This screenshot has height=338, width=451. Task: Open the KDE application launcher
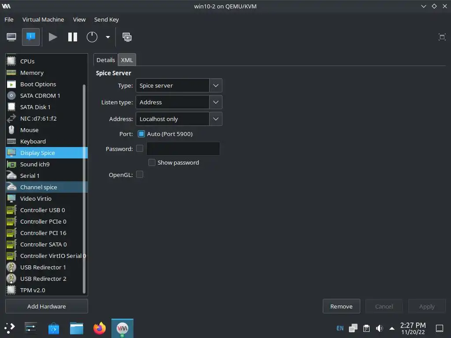coord(10,328)
